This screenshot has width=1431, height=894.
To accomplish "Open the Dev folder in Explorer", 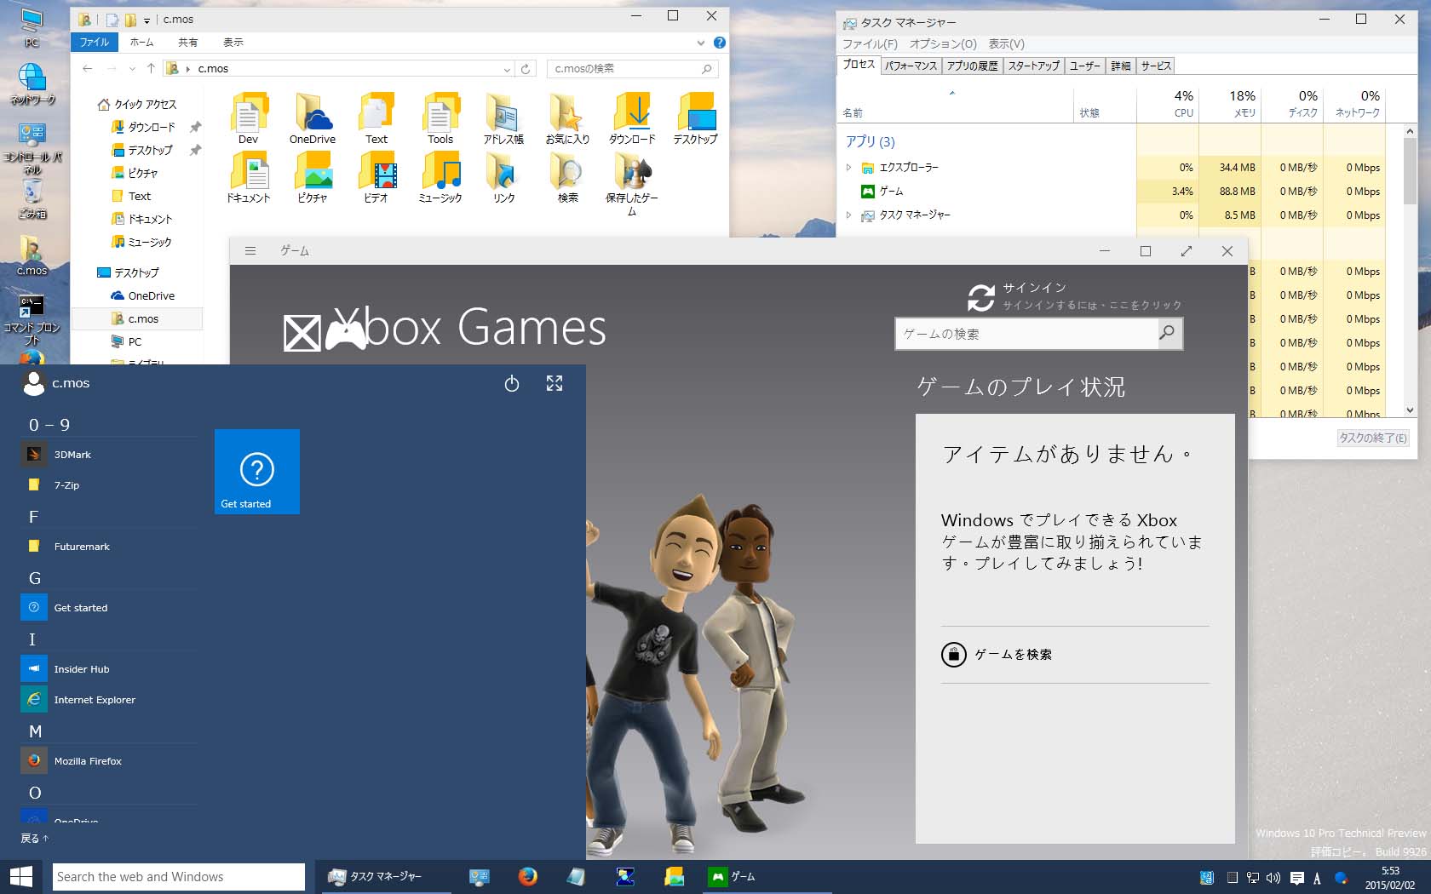I will click(x=248, y=118).
